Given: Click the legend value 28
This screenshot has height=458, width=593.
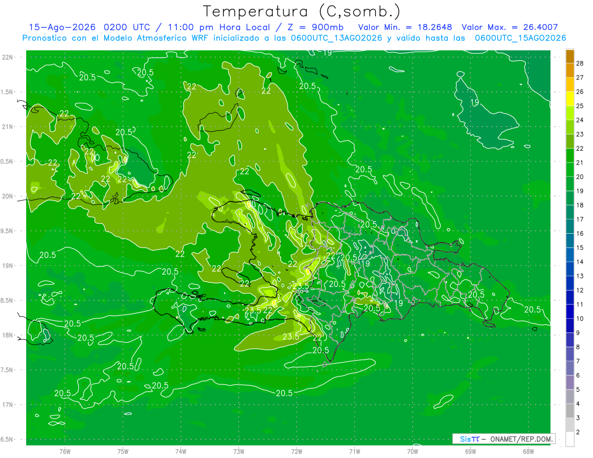Looking at the screenshot, I should pyautogui.click(x=580, y=63).
